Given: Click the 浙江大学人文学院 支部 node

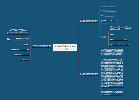Looking at the screenshot, I should tap(20, 49).
